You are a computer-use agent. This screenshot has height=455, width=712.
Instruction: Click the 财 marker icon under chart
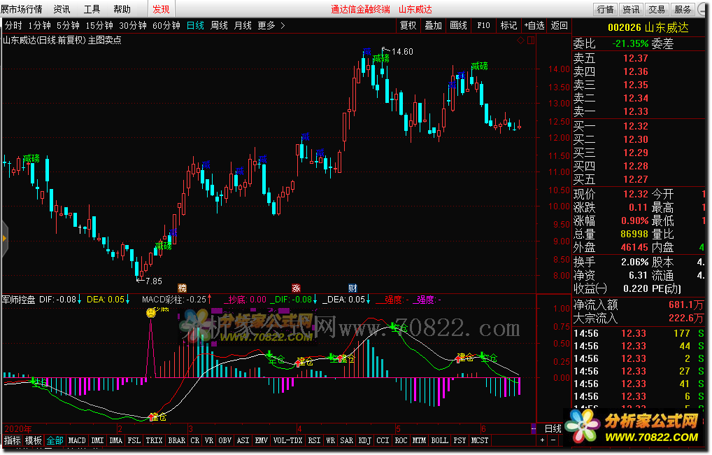(353, 288)
